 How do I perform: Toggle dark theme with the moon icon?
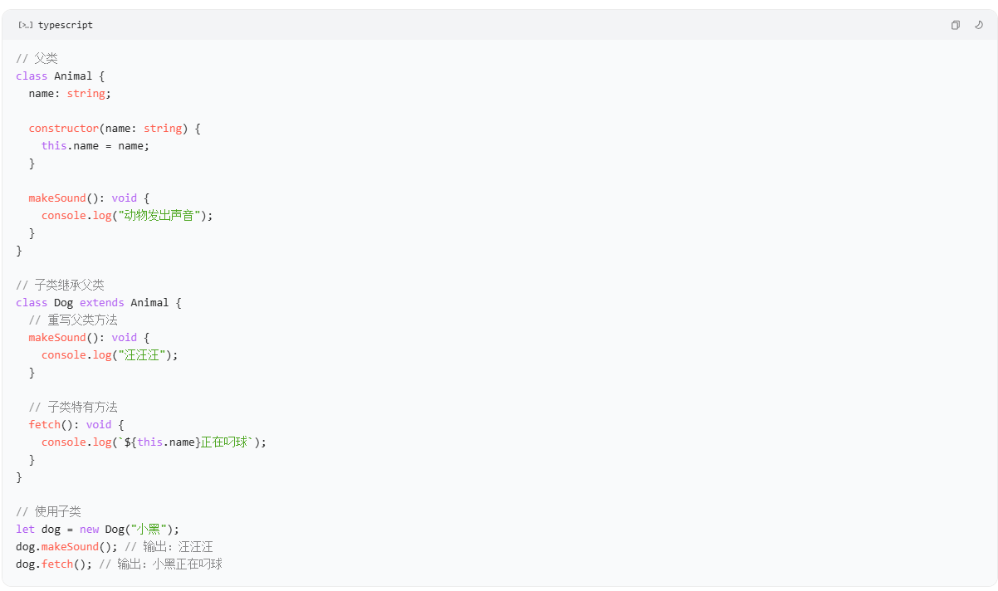(x=979, y=25)
